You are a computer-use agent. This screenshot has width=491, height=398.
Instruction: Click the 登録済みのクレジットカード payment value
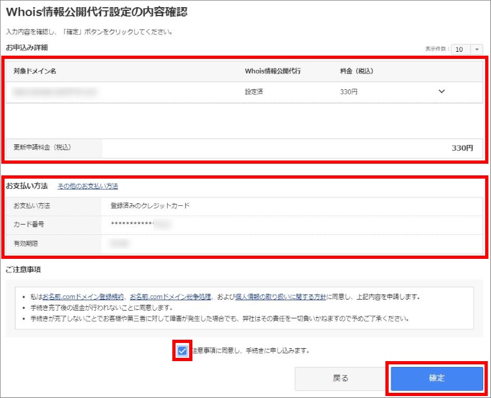pos(150,206)
